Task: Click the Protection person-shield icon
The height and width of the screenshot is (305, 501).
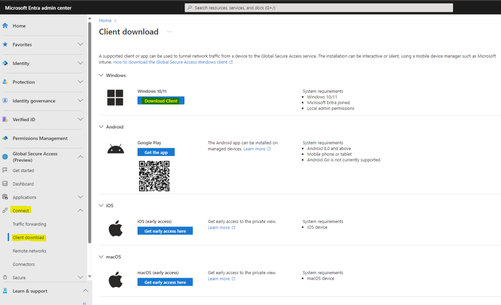Action: (5, 82)
